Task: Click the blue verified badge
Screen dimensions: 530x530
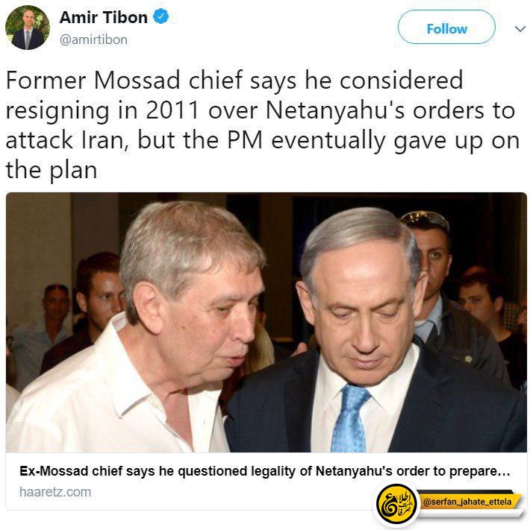Action: pos(161,16)
